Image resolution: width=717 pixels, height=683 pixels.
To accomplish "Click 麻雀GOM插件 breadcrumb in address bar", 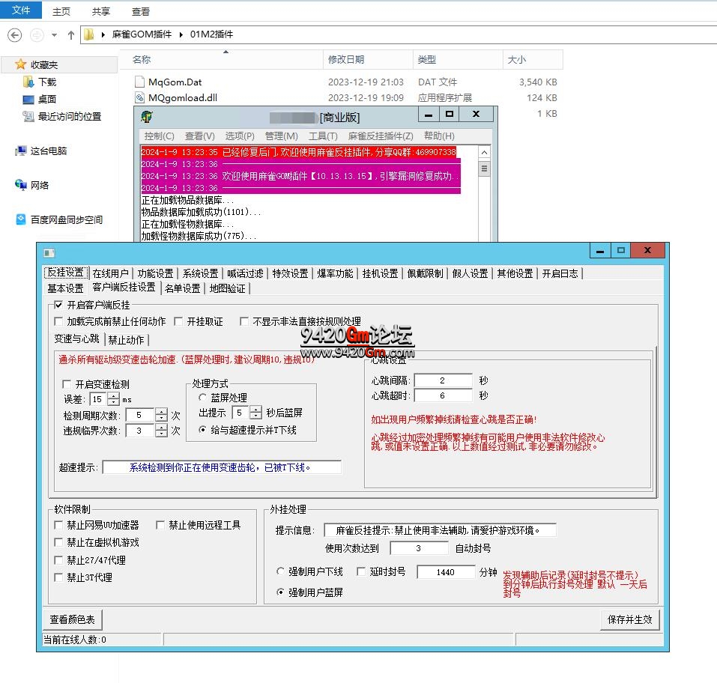I will tap(142, 34).
